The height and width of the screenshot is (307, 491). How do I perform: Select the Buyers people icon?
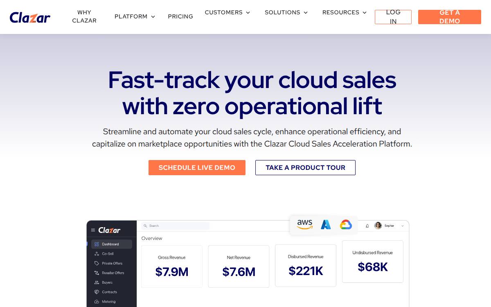(x=97, y=282)
